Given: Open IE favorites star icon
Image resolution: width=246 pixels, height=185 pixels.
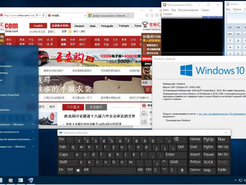Looking at the screenshot, I should (x=152, y=15).
